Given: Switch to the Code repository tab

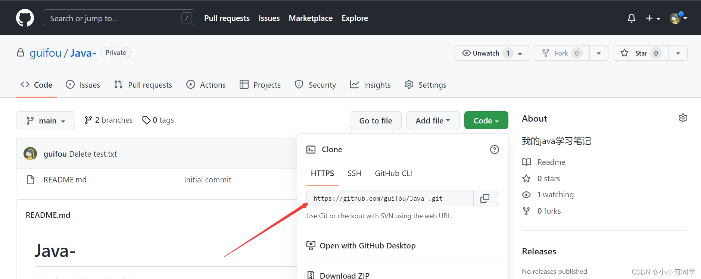Looking at the screenshot, I should tap(37, 85).
